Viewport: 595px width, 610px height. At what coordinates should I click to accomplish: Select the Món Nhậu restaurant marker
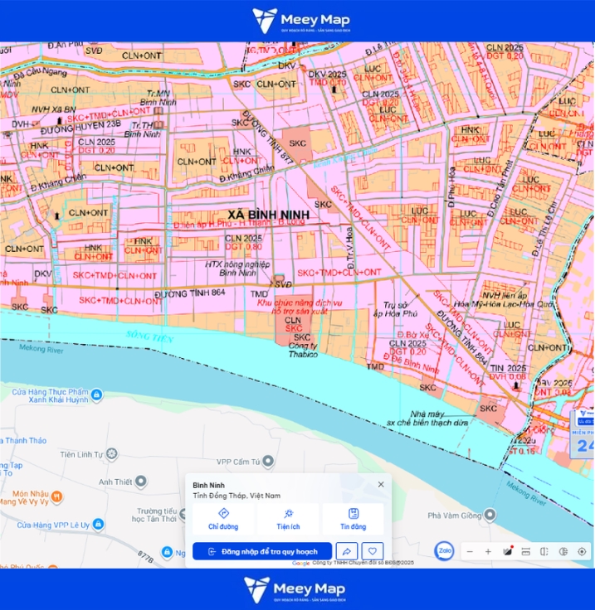tap(57, 496)
